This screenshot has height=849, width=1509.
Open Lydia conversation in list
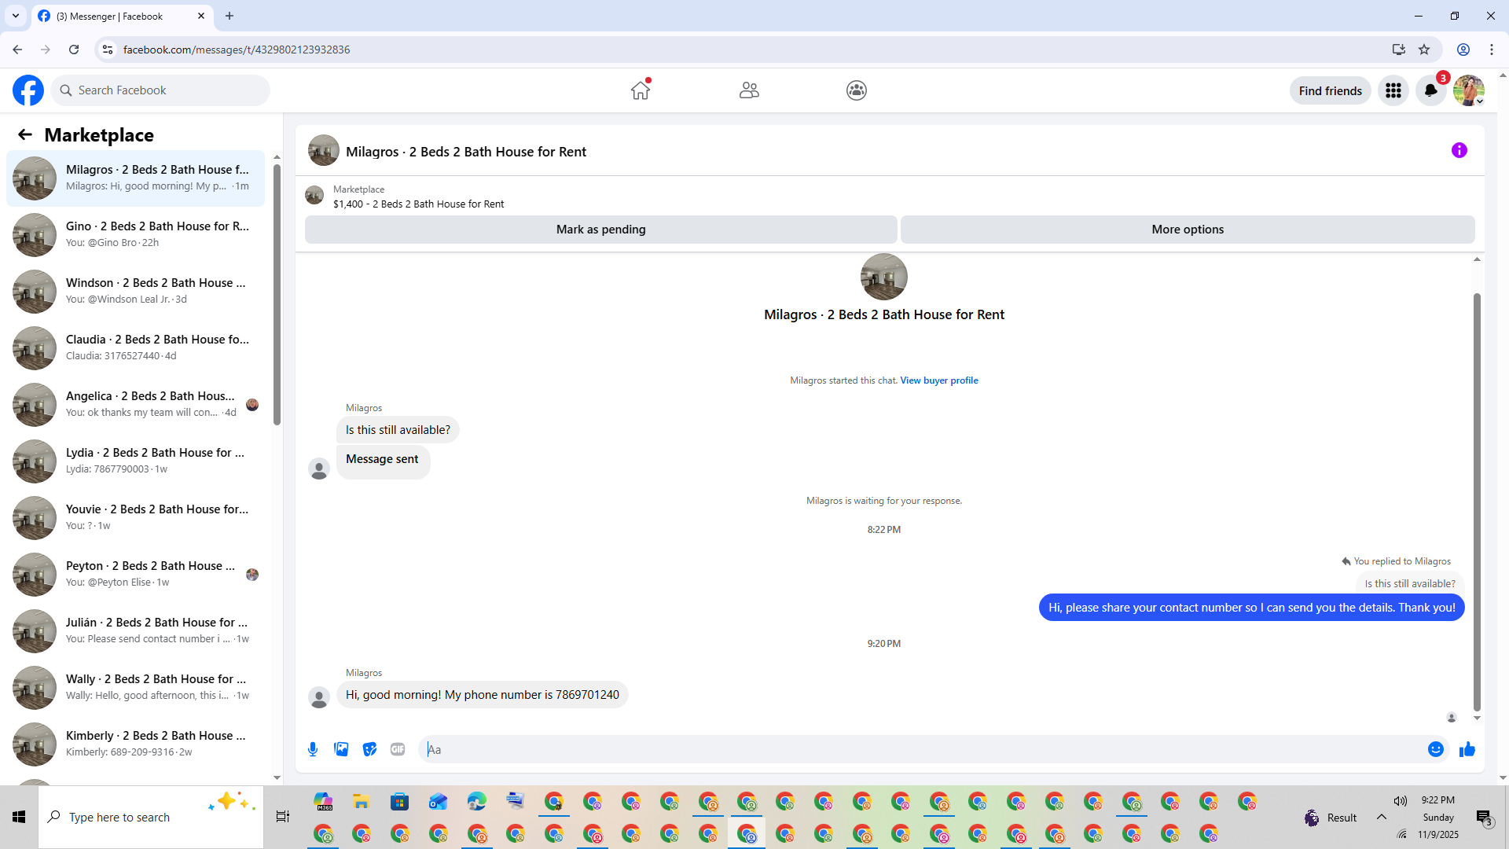coord(135,461)
